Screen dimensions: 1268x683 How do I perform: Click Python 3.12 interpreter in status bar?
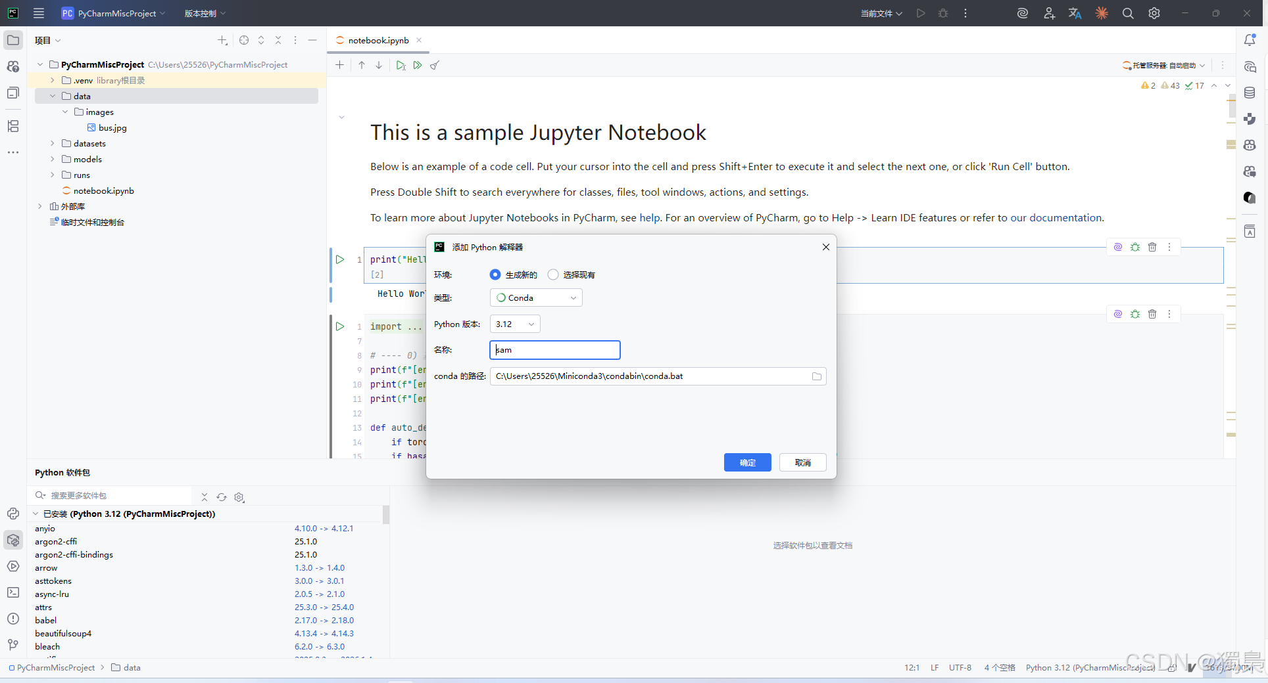pyautogui.click(x=1090, y=667)
